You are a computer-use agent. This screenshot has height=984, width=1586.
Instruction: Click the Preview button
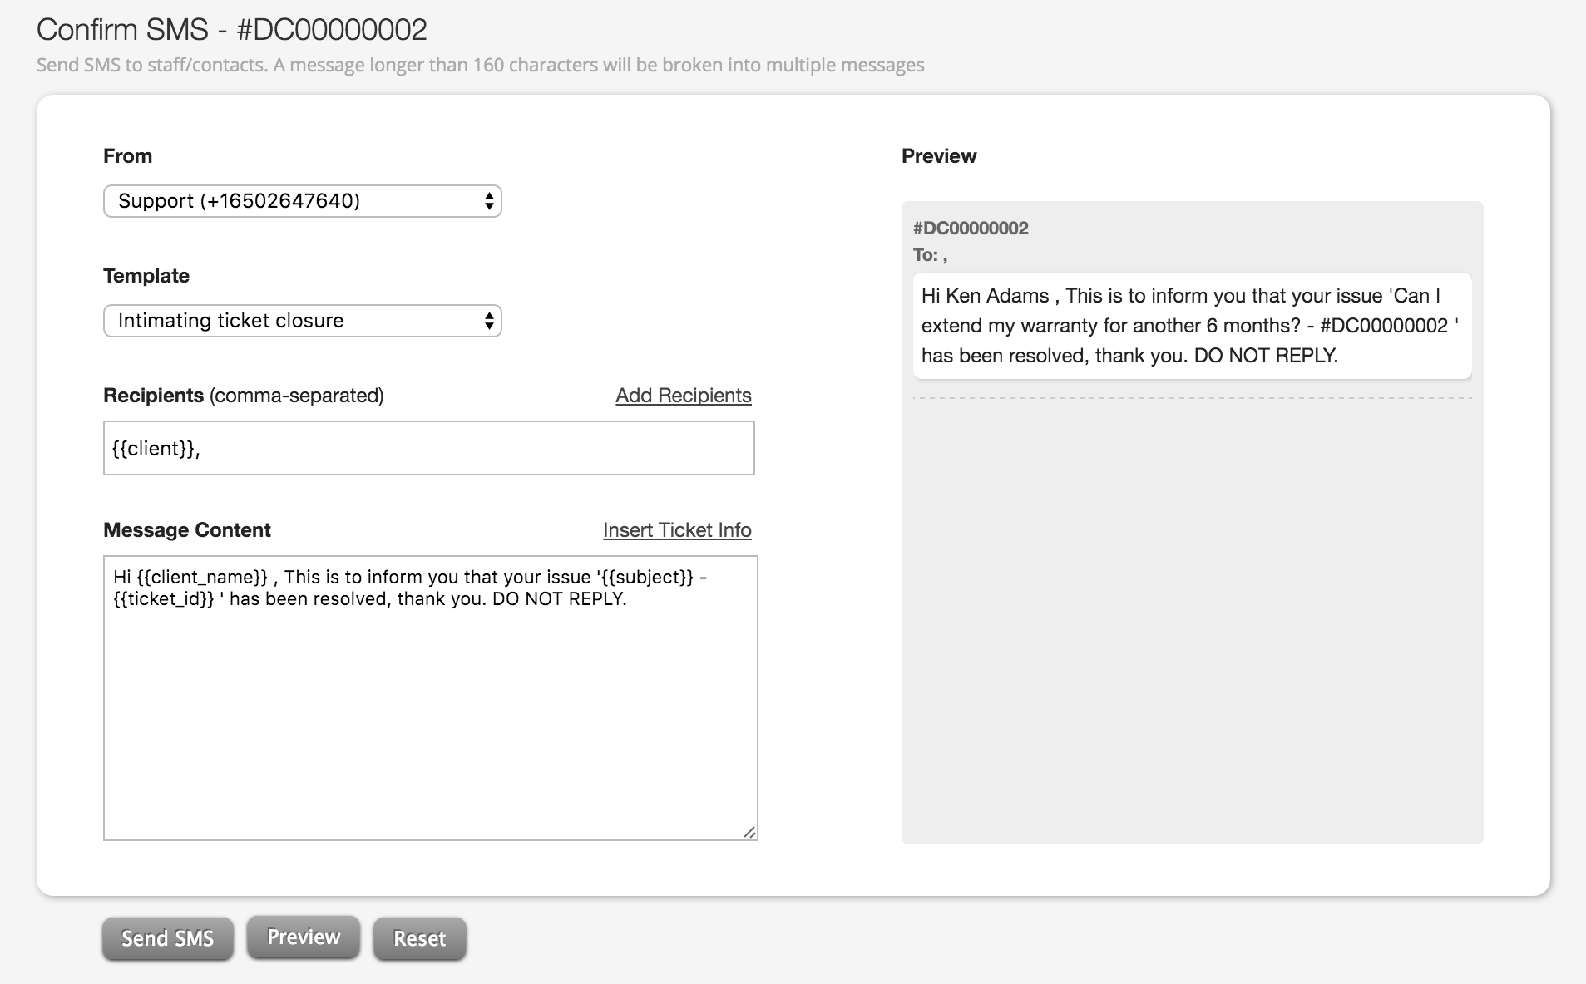tap(304, 937)
